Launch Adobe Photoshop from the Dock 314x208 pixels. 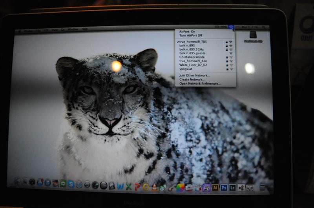point(224,188)
